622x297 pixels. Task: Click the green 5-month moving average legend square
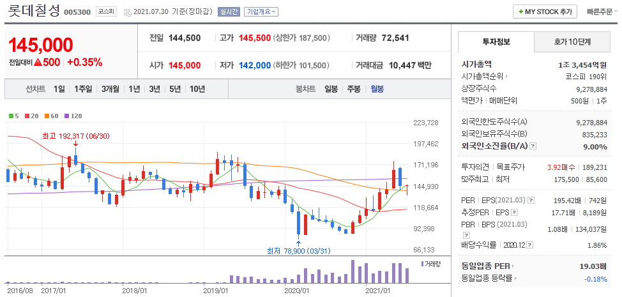[x=11, y=116]
